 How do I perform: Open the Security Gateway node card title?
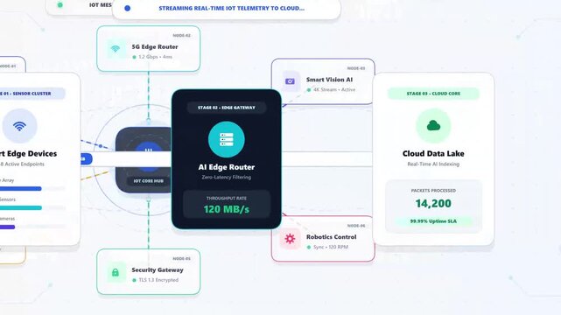tap(158, 270)
